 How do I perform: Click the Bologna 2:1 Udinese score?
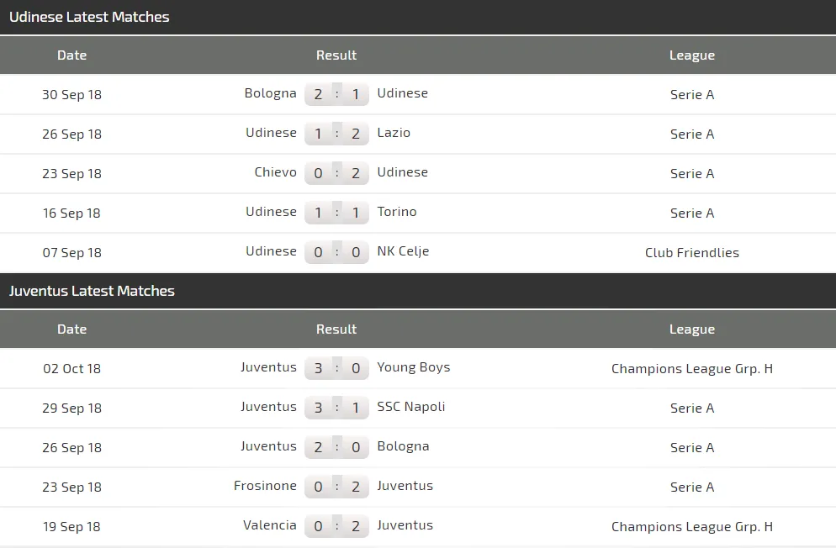336,94
